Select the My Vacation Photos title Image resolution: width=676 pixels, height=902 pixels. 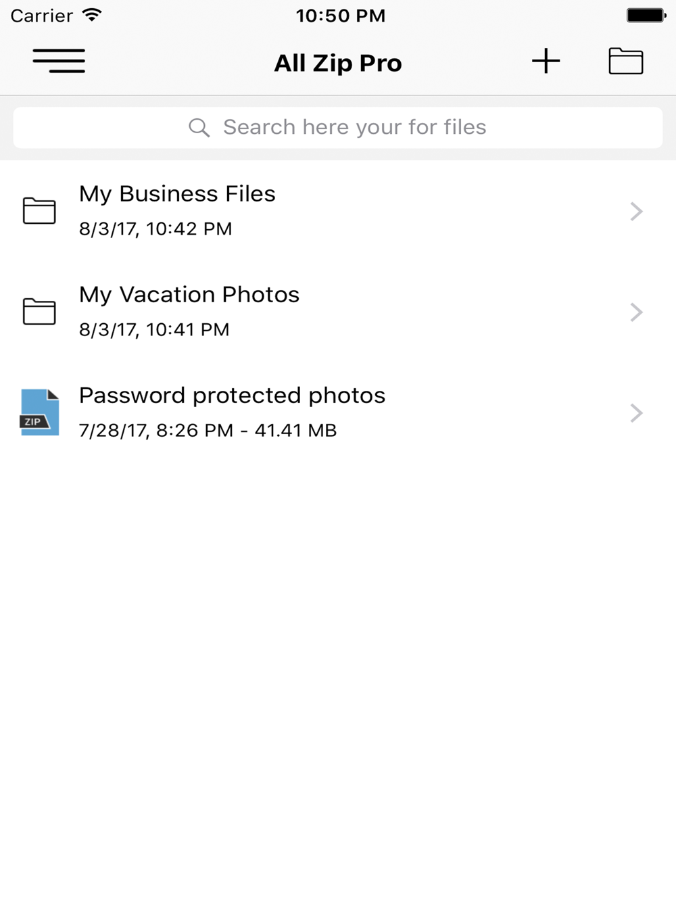click(189, 295)
